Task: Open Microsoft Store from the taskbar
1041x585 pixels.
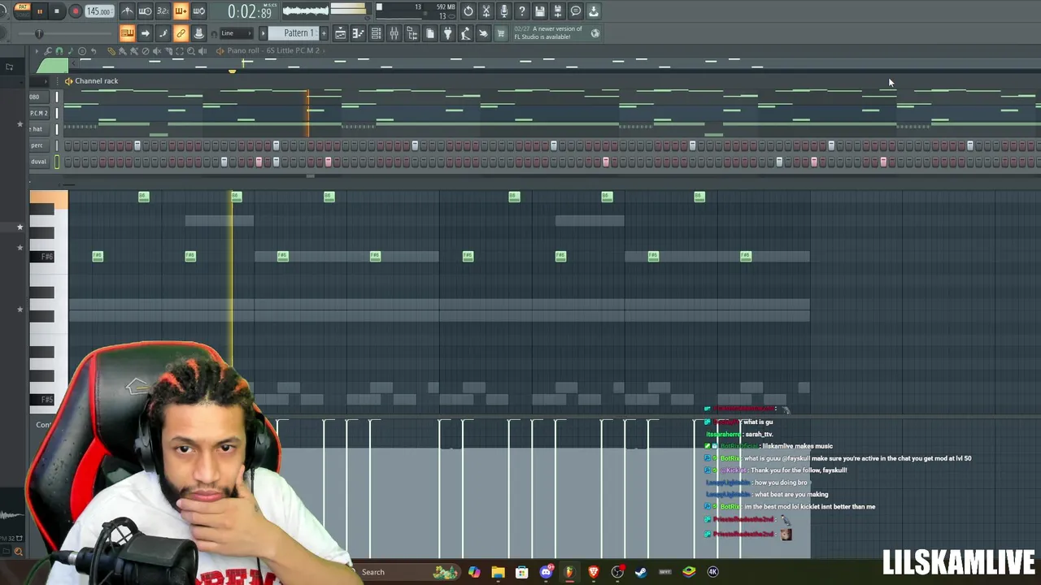Action: (522, 572)
